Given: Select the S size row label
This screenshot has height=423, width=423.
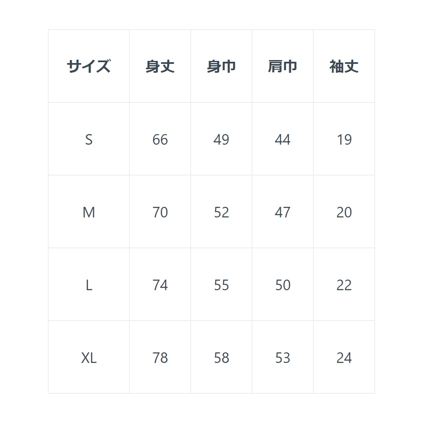Looking at the screenshot, I should [89, 139].
